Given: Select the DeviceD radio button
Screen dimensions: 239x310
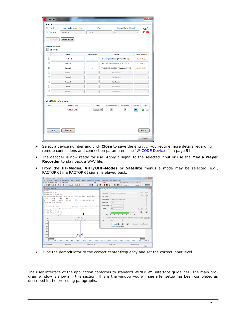Looking at the screenshot, I should coord(49,73).
